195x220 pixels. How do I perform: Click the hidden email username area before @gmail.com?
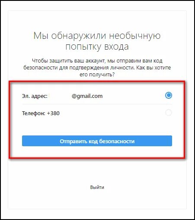coord(60,96)
